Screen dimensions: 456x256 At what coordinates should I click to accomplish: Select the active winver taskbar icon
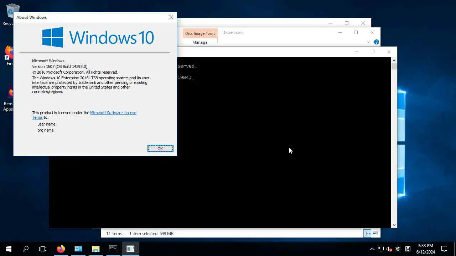coord(130,249)
